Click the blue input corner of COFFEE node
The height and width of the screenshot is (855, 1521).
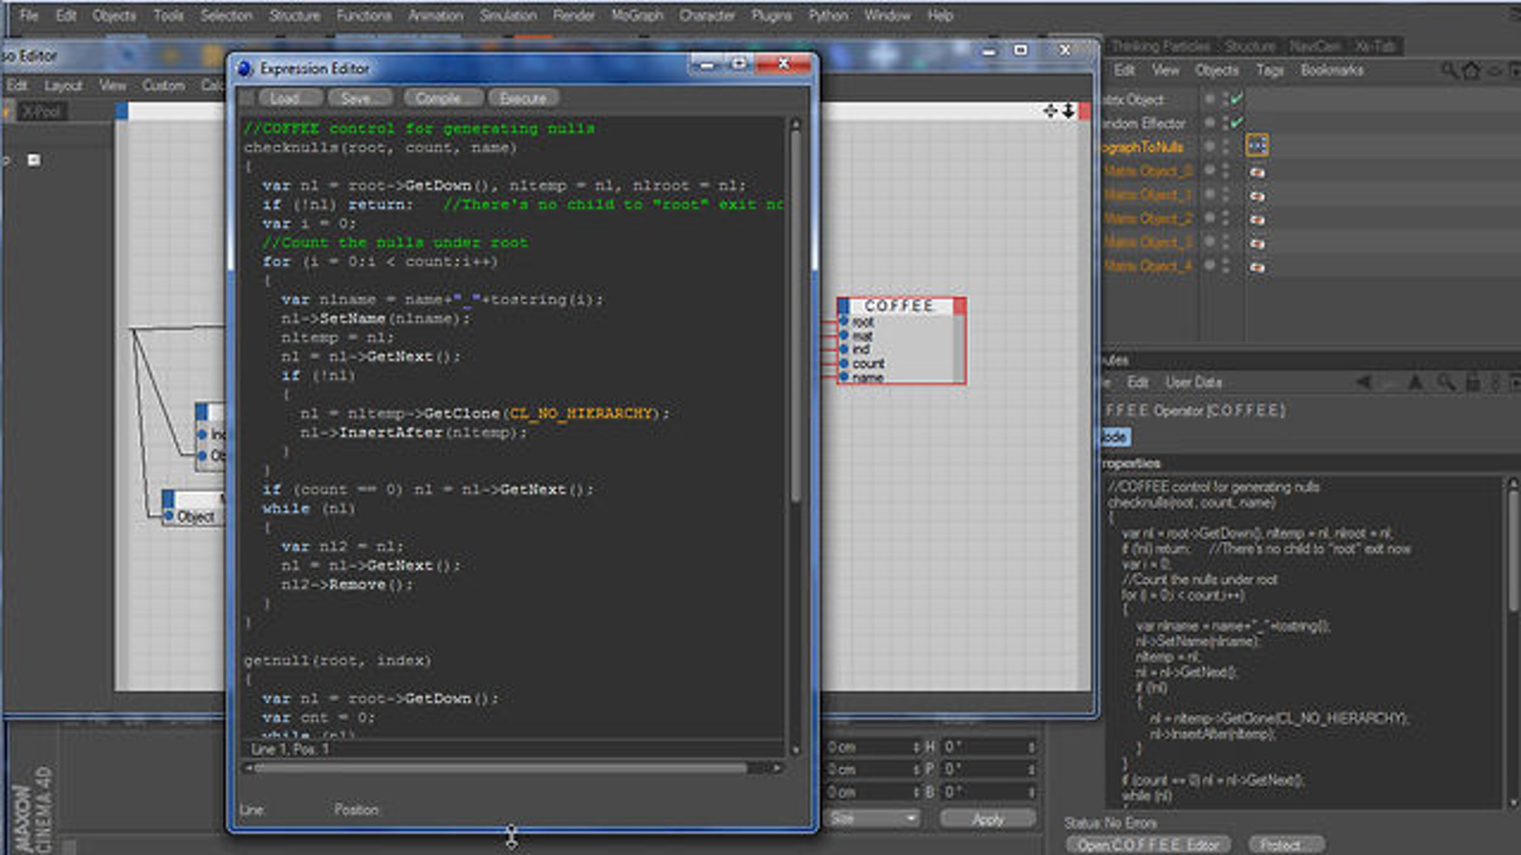coord(844,306)
